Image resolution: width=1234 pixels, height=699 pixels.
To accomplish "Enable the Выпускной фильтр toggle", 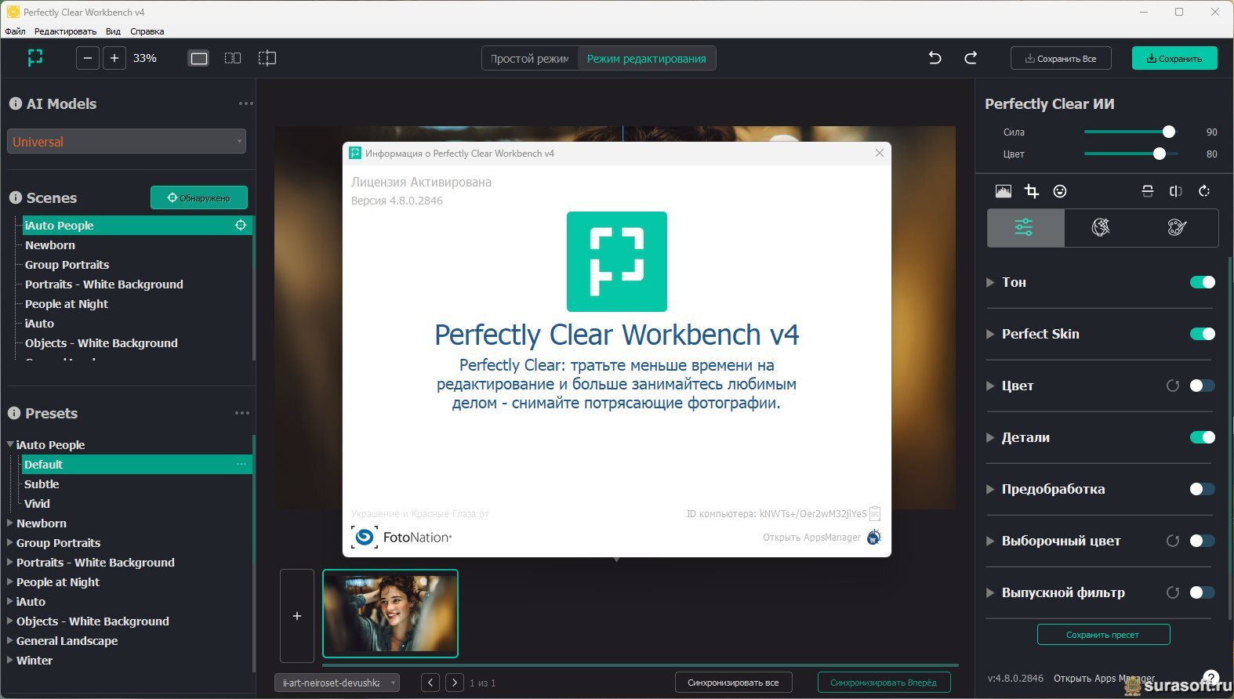I will tap(1203, 592).
